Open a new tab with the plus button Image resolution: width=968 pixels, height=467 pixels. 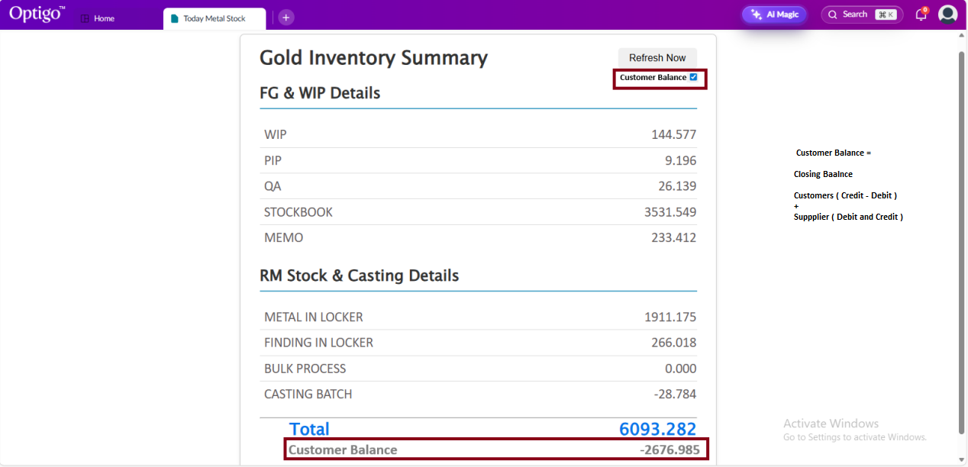pyautogui.click(x=286, y=18)
